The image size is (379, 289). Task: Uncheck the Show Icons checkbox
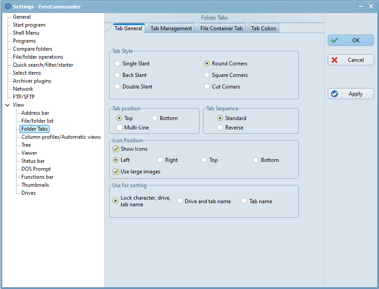(116, 149)
